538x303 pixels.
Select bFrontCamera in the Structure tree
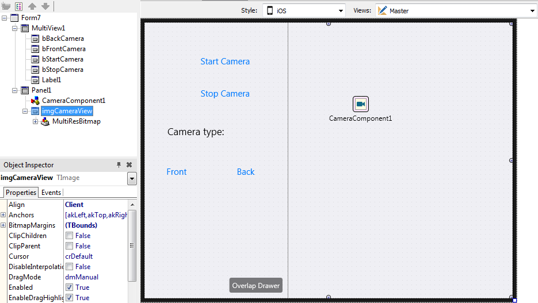[x=63, y=49]
